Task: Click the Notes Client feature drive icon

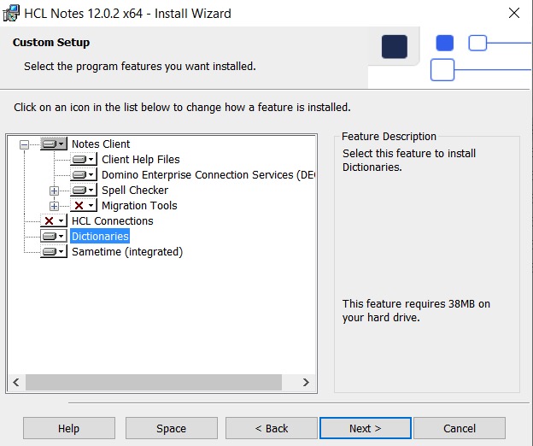Action: coord(53,144)
